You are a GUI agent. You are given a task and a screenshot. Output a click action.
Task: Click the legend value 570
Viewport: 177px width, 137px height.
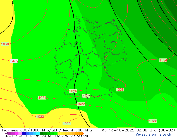coord(65,136)
